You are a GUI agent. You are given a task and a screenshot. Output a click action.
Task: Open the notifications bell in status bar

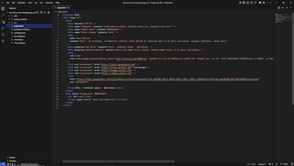point(291,164)
